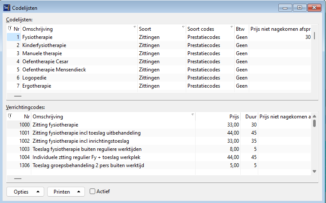
Task: Click the Codelijsten section label
Action: pos(19,20)
